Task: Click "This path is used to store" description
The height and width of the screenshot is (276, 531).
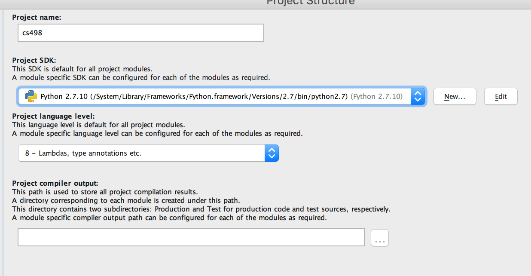Action: pos(105,192)
